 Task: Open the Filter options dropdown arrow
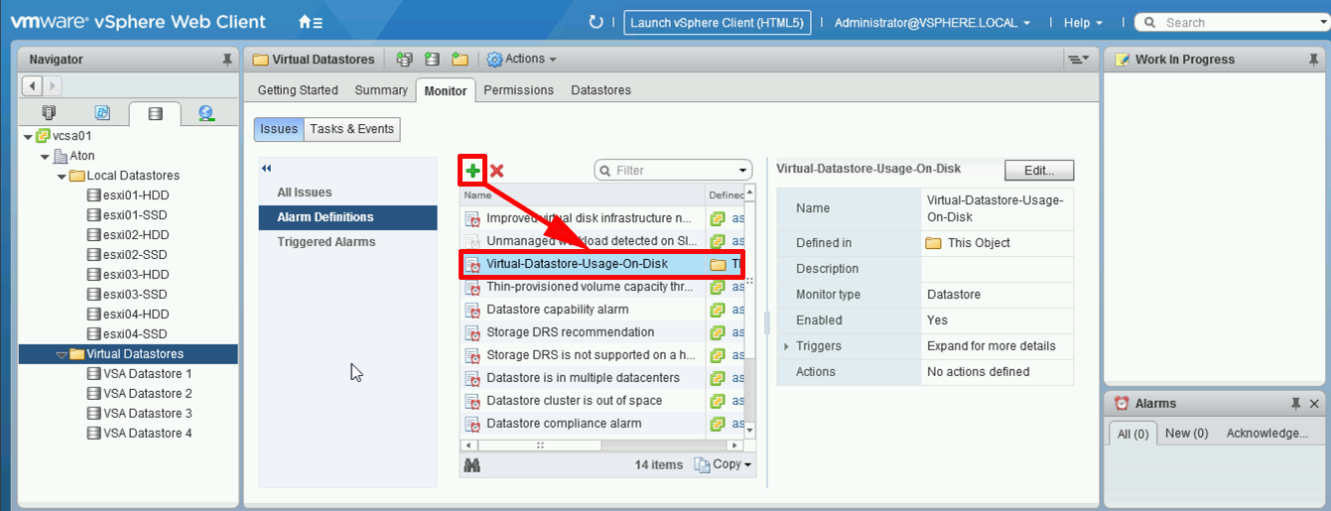(x=742, y=171)
